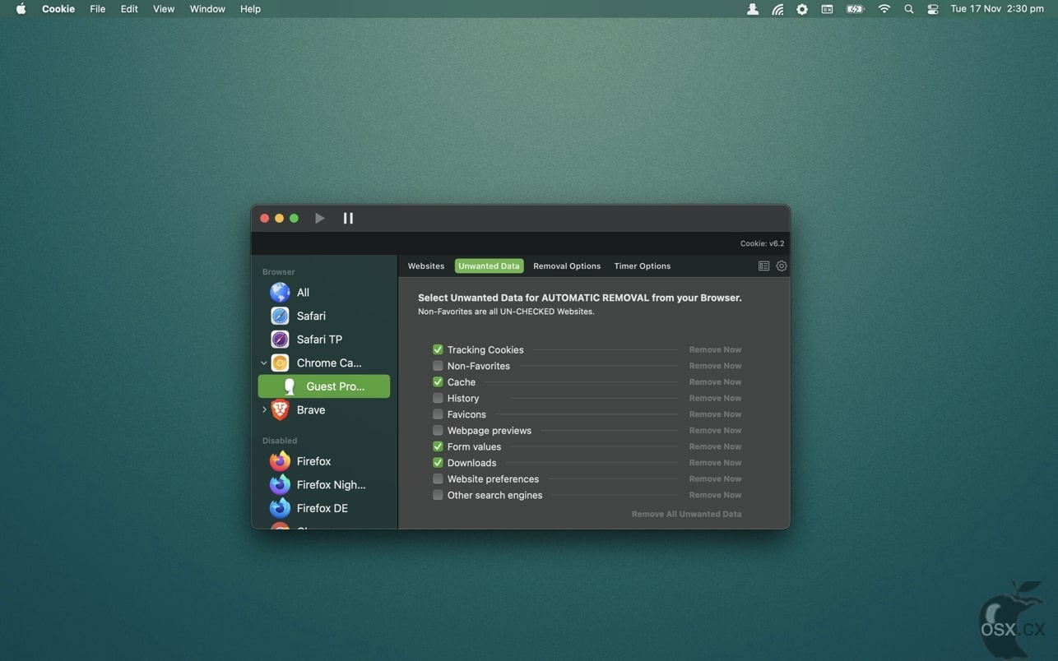This screenshot has height=661, width=1058.
Task: Click the striped wing-shaped menu bar icon
Action: tap(777, 9)
